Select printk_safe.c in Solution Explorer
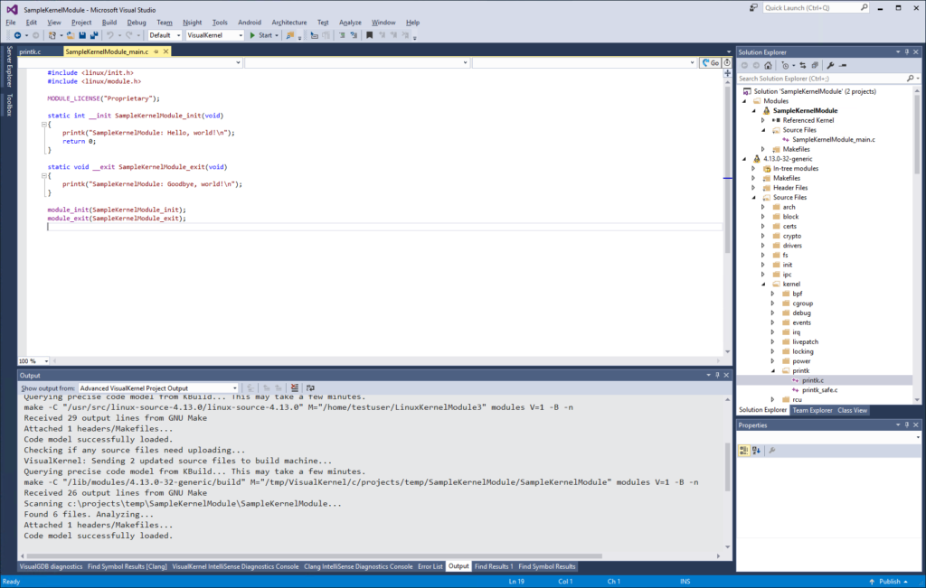Image resolution: width=926 pixels, height=588 pixels. click(x=819, y=390)
